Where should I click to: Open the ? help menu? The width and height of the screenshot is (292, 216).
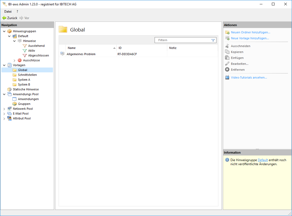tap(17, 12)
